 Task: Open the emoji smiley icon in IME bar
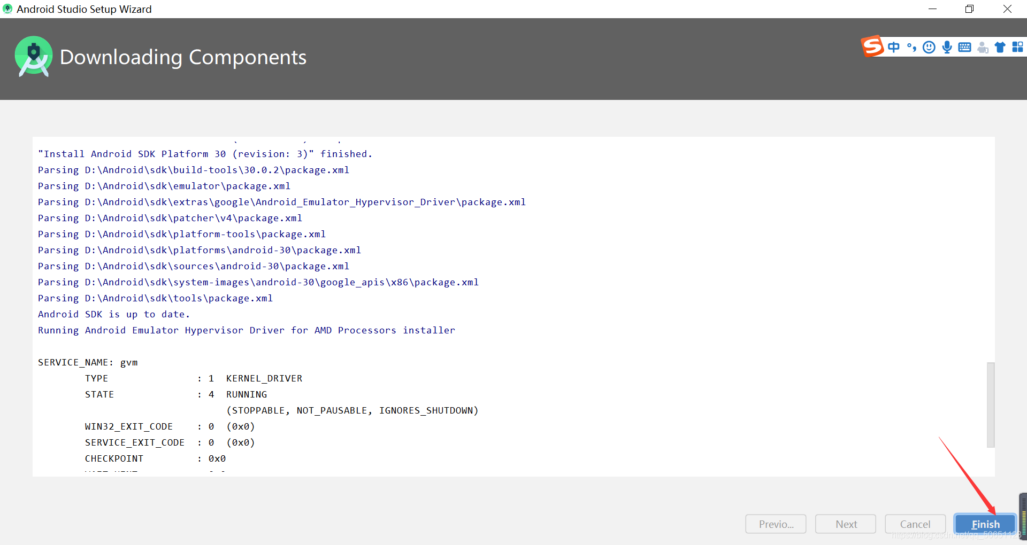coord(930,47)
